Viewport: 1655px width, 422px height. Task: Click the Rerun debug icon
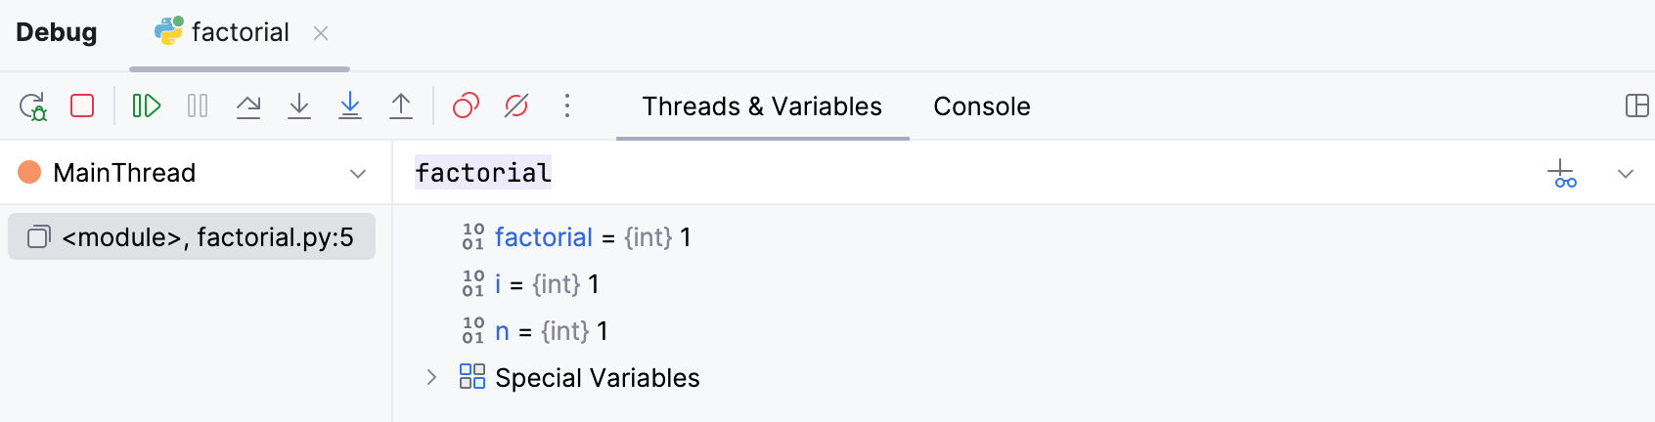pos(33,105)
